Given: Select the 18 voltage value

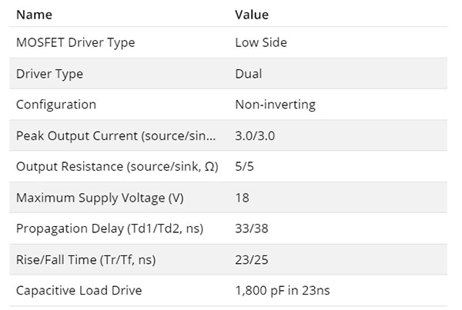Looking at the screenshot, I should pos(242,198).
